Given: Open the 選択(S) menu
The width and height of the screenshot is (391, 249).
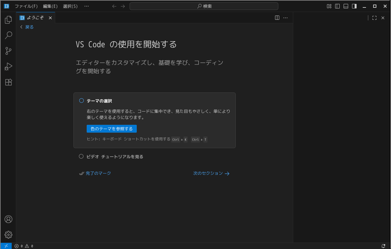Looking at the screenshot, I should [70, 6].
